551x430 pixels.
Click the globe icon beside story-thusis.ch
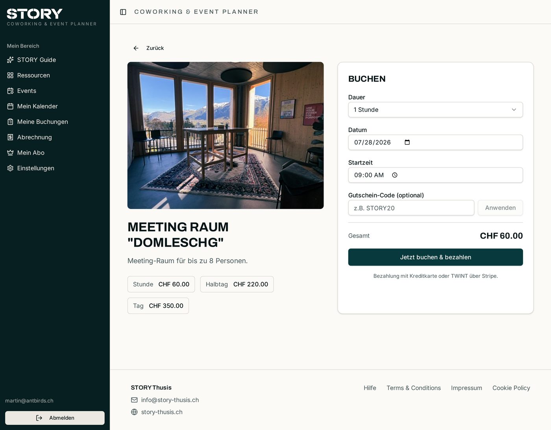134,412
